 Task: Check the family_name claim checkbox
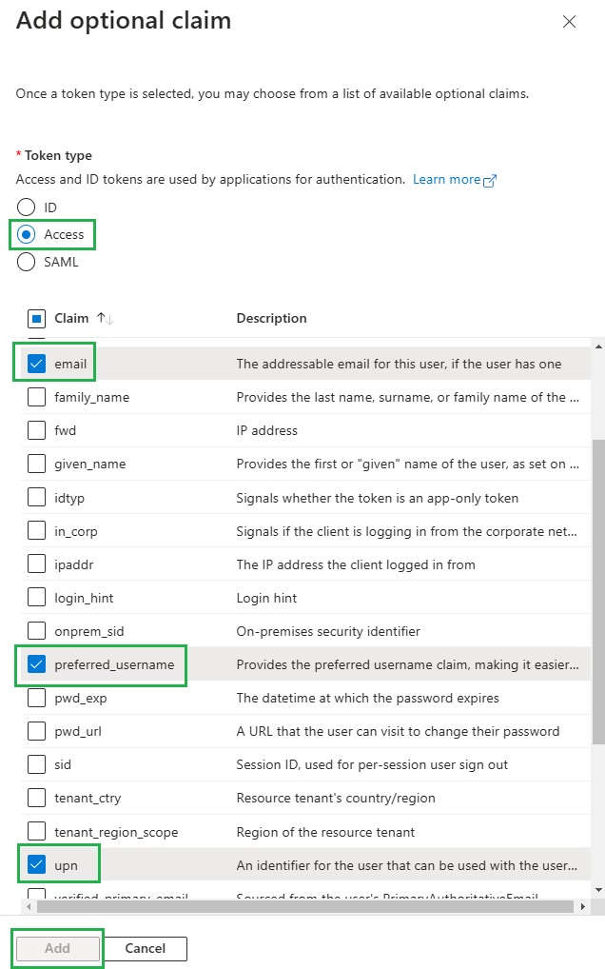tap(36, 397)
